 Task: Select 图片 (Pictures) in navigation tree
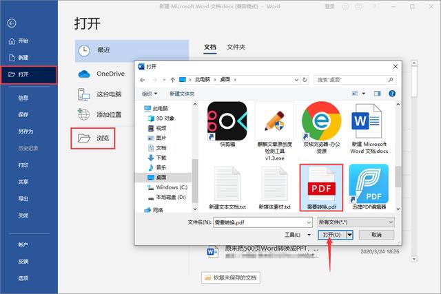[x=157, y=138]
